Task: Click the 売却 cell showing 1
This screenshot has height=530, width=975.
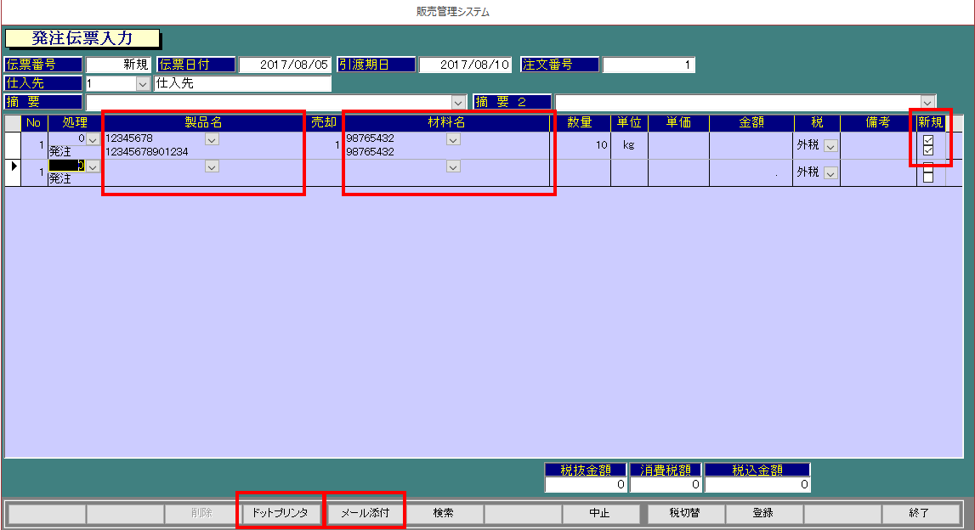Action: (x=323, y=145)
